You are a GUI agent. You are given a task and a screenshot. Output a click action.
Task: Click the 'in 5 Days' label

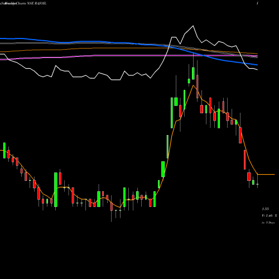click(268, 223)
